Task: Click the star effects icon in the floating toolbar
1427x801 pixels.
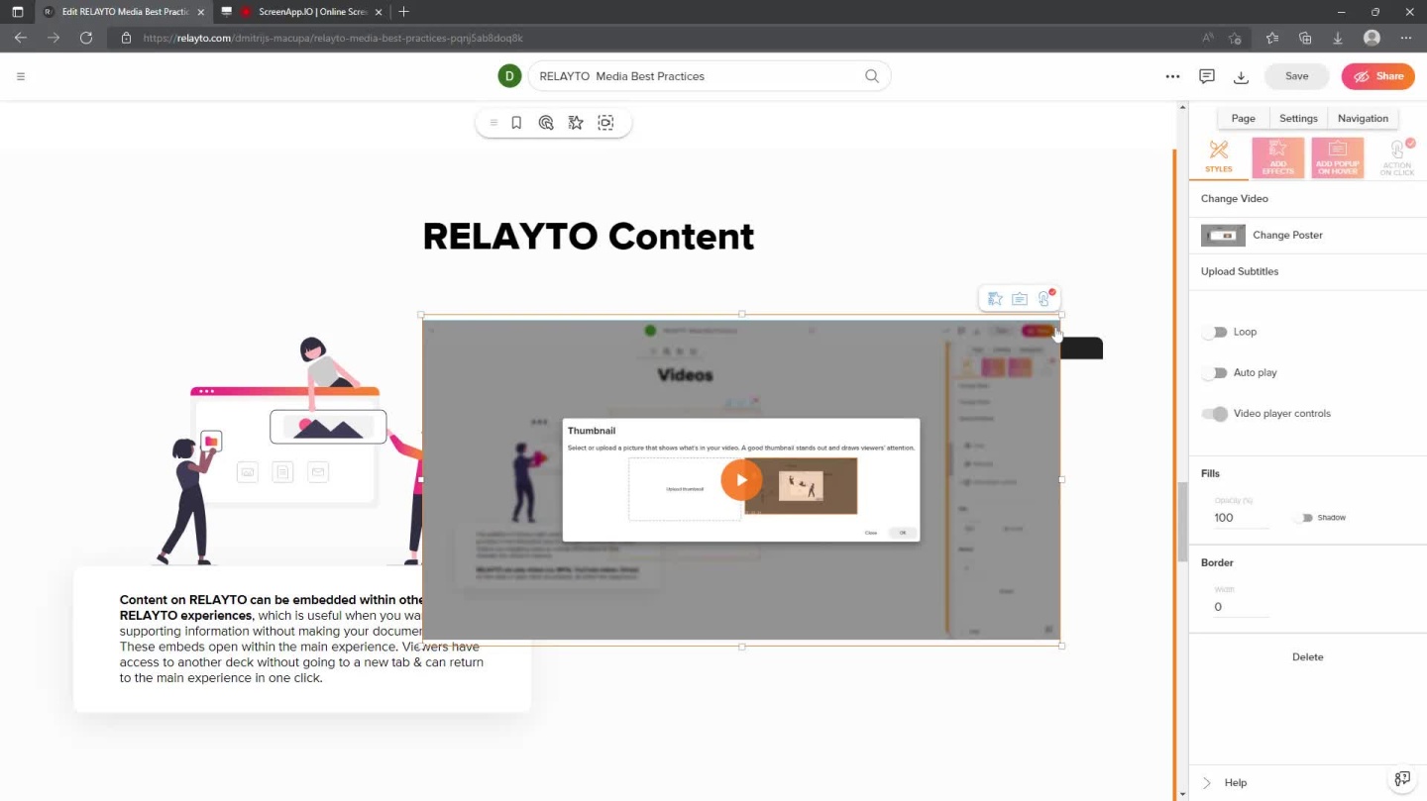Action: pyautogui.click(x=576, y=123)
